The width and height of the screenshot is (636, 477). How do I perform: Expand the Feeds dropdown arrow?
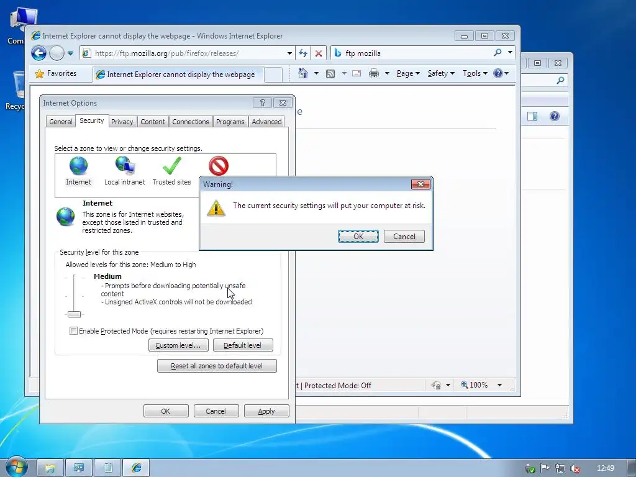click(x=344, y=73)
